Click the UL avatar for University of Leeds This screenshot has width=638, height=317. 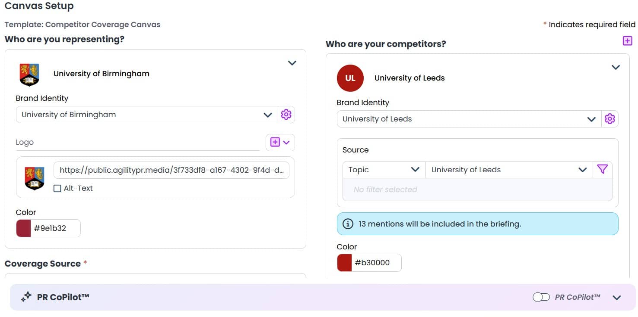pos(350,78)
